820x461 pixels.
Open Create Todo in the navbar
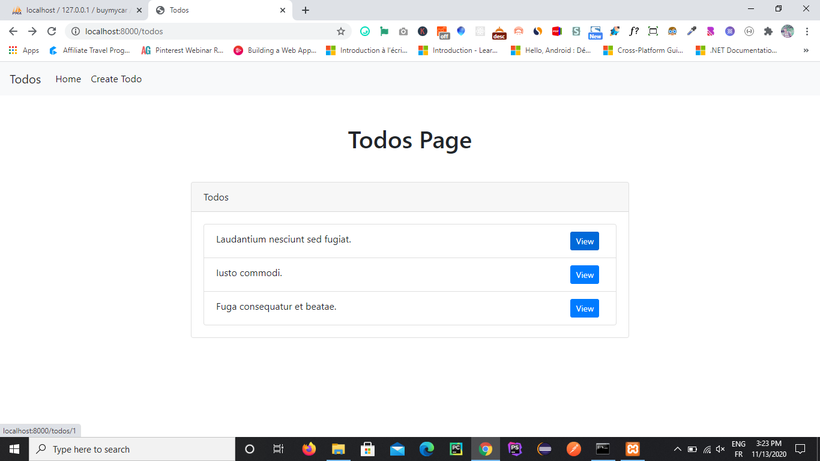(x=116, y=79)
